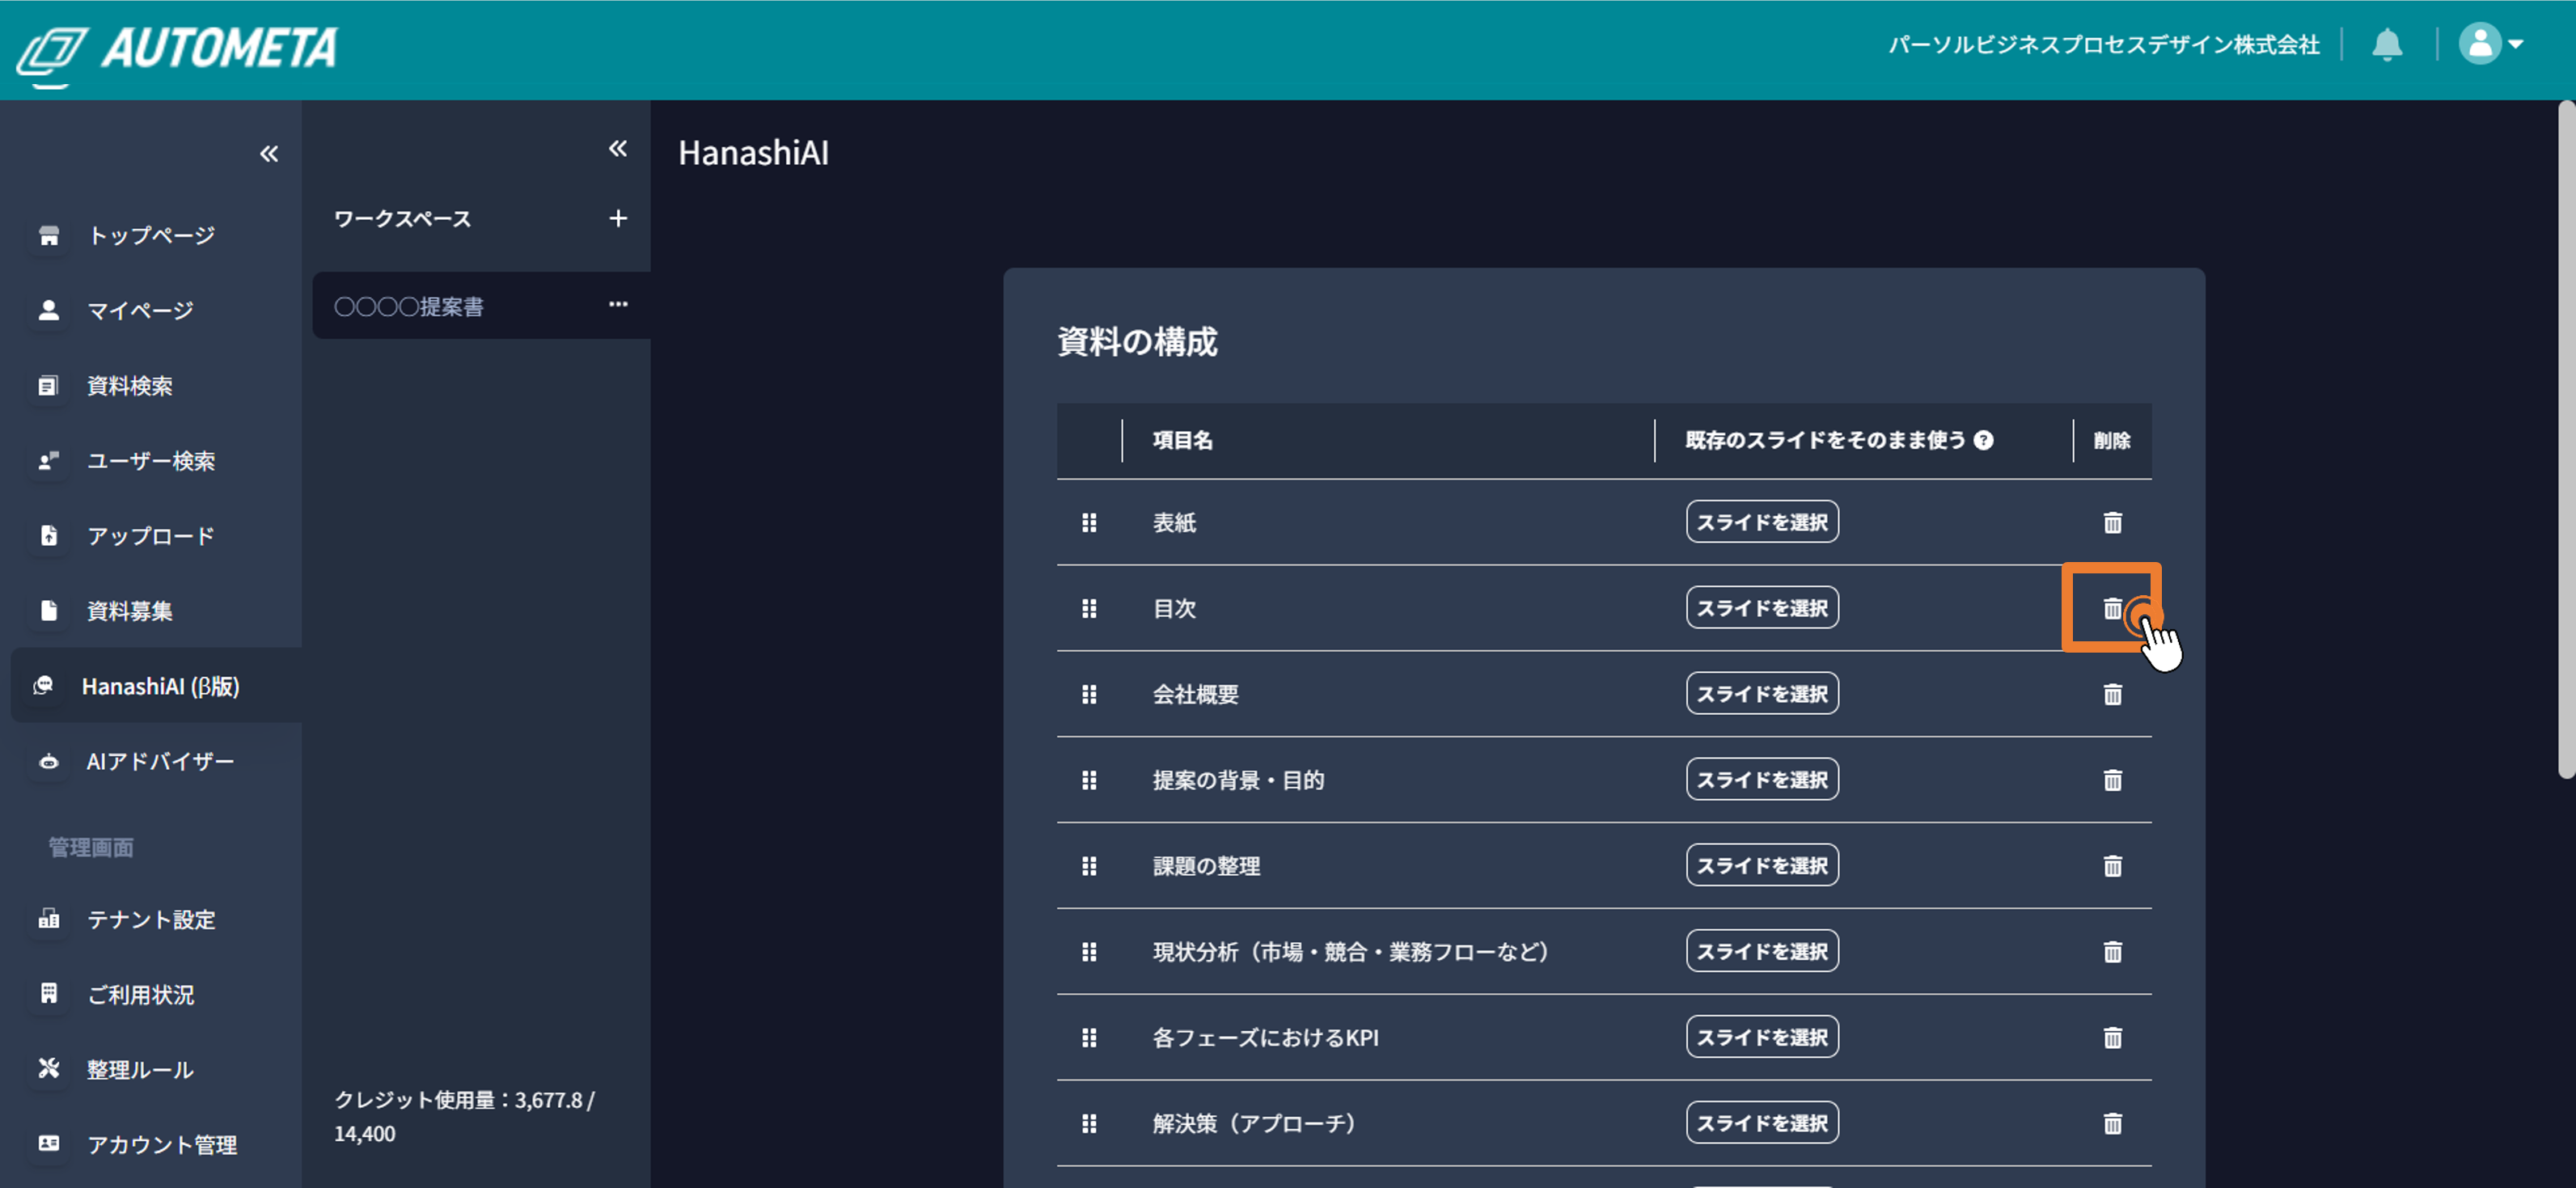Delete 各フェーズにおけるKPI with trash icon

(2112, 1038)
